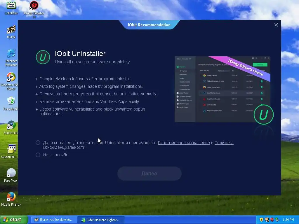Click the green tray icon beside the clock
This screenshot has height=224, width=299.
(277, 220)
